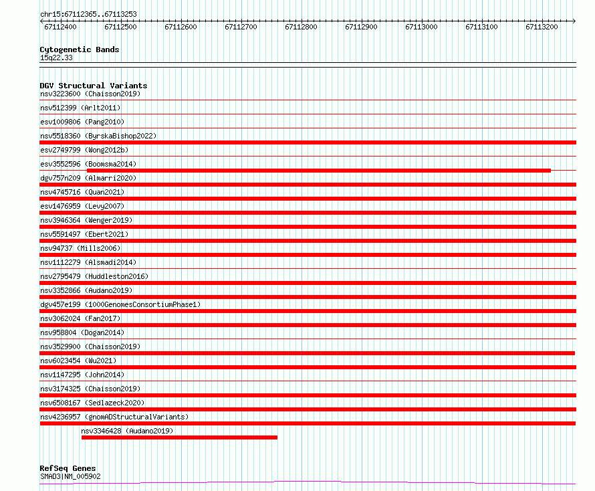
Task: Open nsv3346428 (Audano2019) variant label
Action: coord(127,431)
